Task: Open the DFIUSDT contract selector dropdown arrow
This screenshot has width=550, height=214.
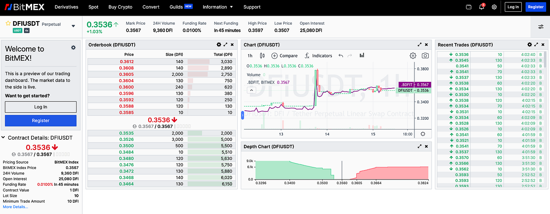Action: click(x=73, y=26)
